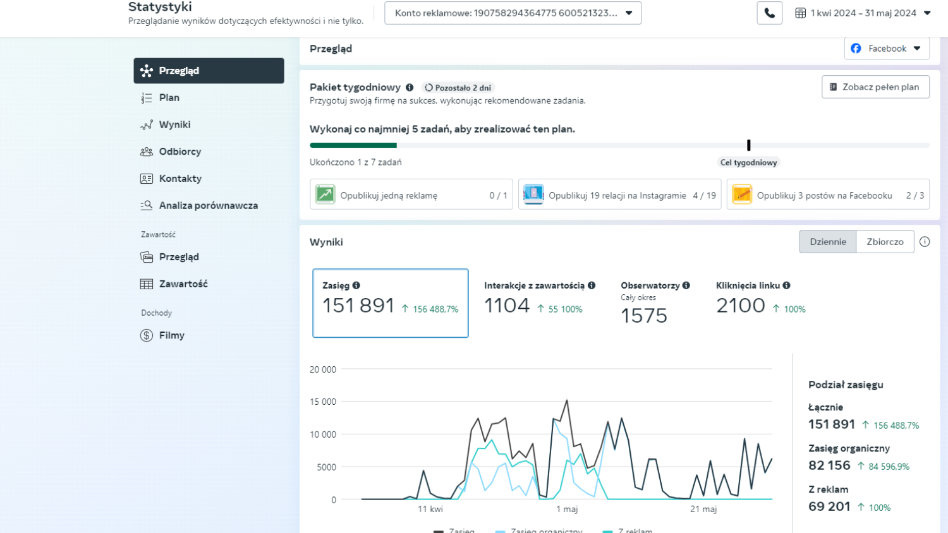Click circled info icon right of Zbiorczo

click(925, 242)
